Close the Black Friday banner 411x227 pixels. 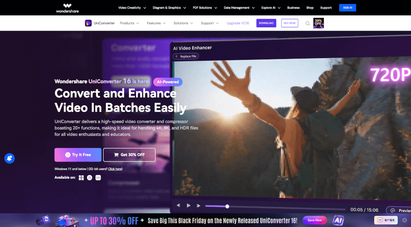(404, 220)
